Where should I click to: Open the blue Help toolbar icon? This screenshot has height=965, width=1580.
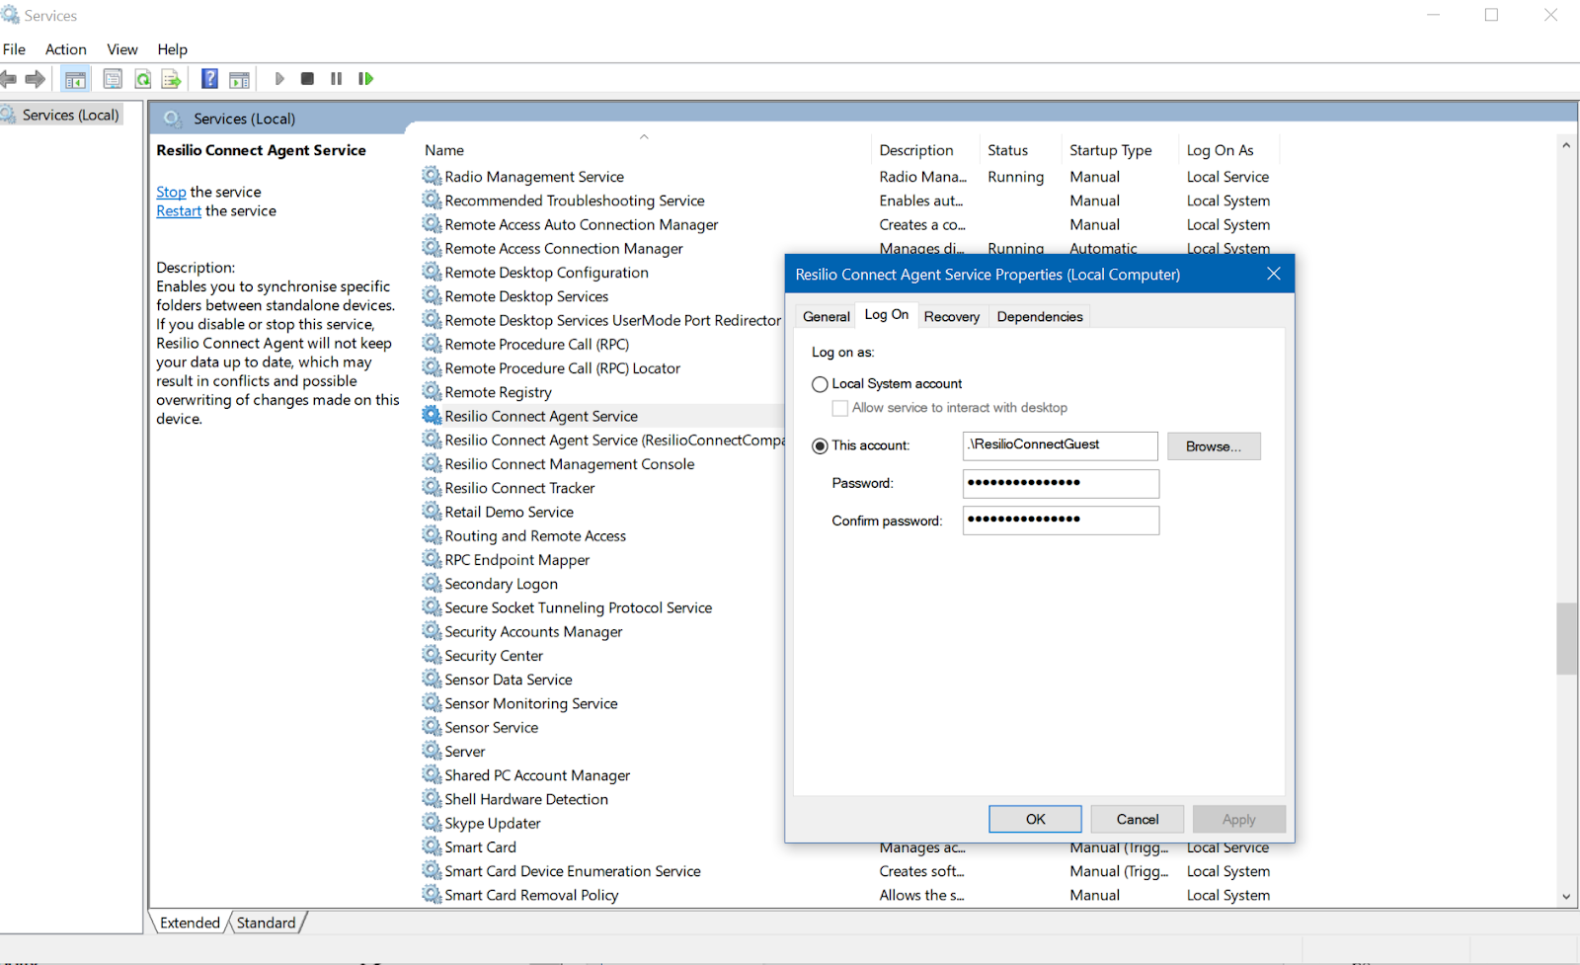point(209,79)
